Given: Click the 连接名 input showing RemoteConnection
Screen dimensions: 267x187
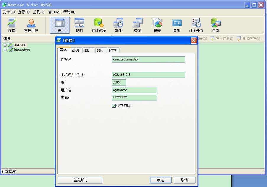Looking at the screenshot, I should point(148,59).
